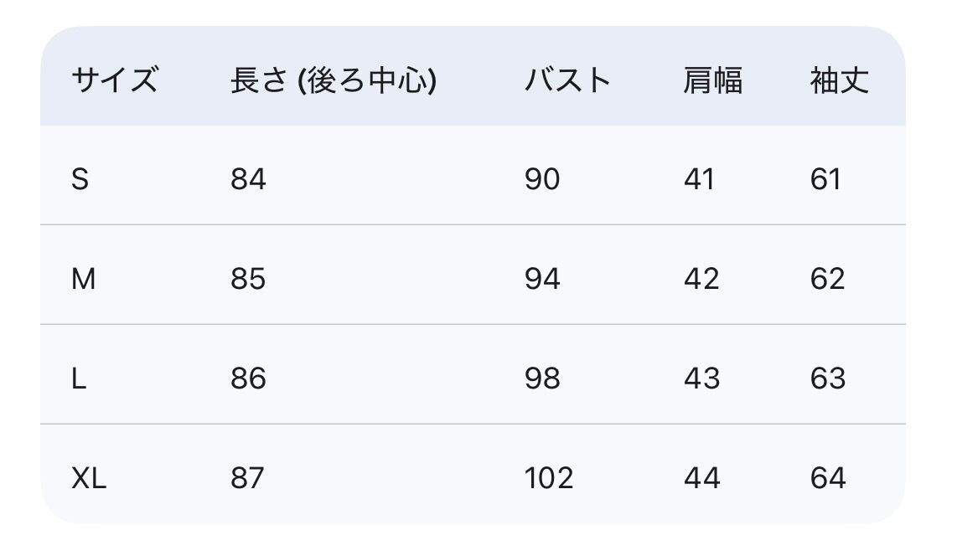Screen dimensions: 957x556
Task: Click bust value 90 in S row
Action: pos(542,179)
